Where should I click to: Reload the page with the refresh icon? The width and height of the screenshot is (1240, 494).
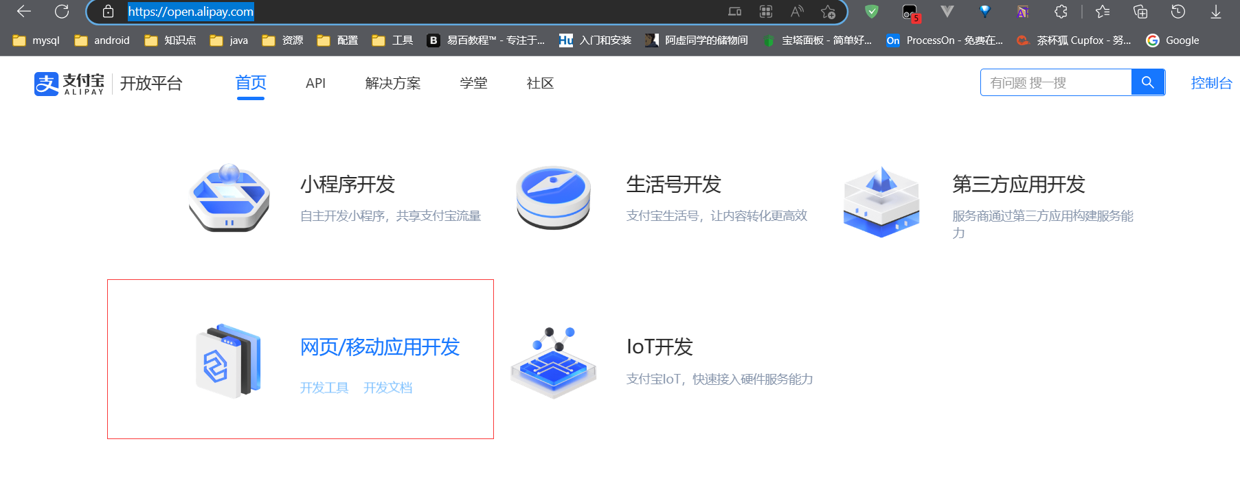[x=62, y=12]
